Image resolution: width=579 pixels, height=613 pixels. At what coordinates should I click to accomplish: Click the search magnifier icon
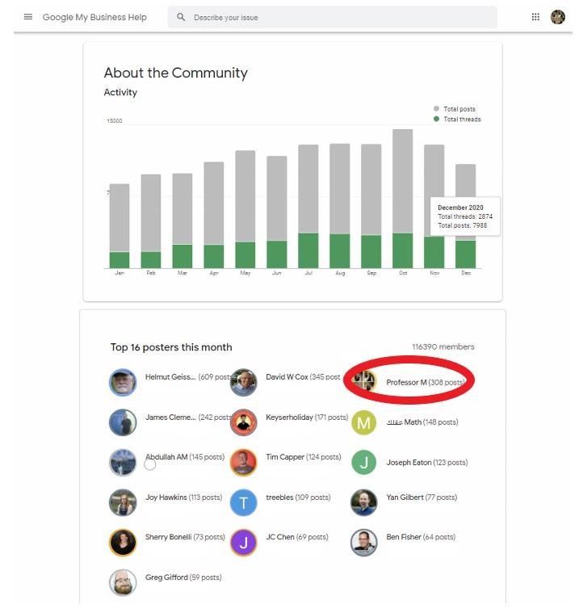click(181, 17)
